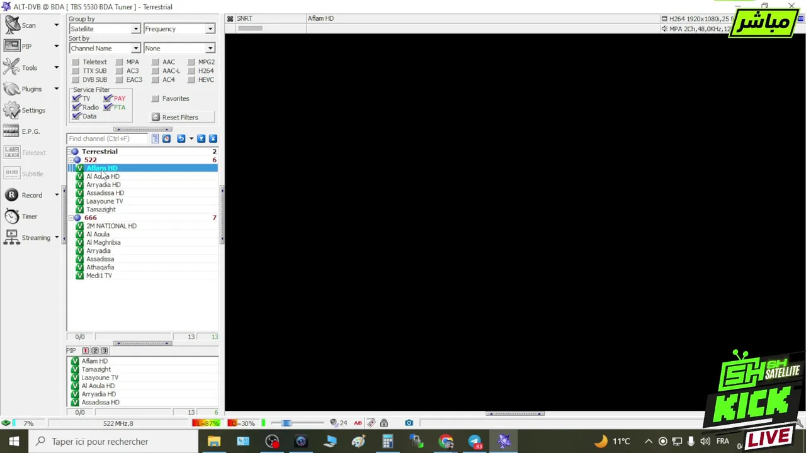Click the AB audio icon in status bar
806x453 pixels.
pos(358,423)
